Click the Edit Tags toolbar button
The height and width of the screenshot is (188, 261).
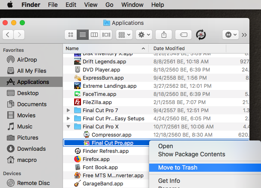click(x=183, y=35)
